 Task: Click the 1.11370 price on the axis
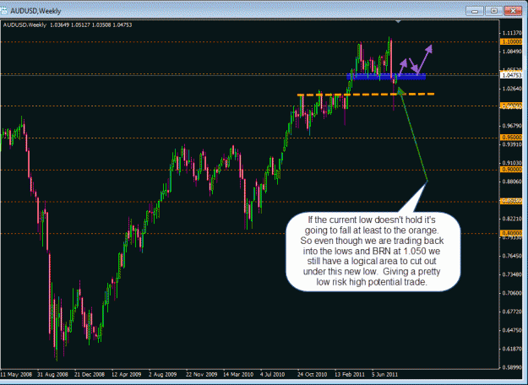coord(512,33)
